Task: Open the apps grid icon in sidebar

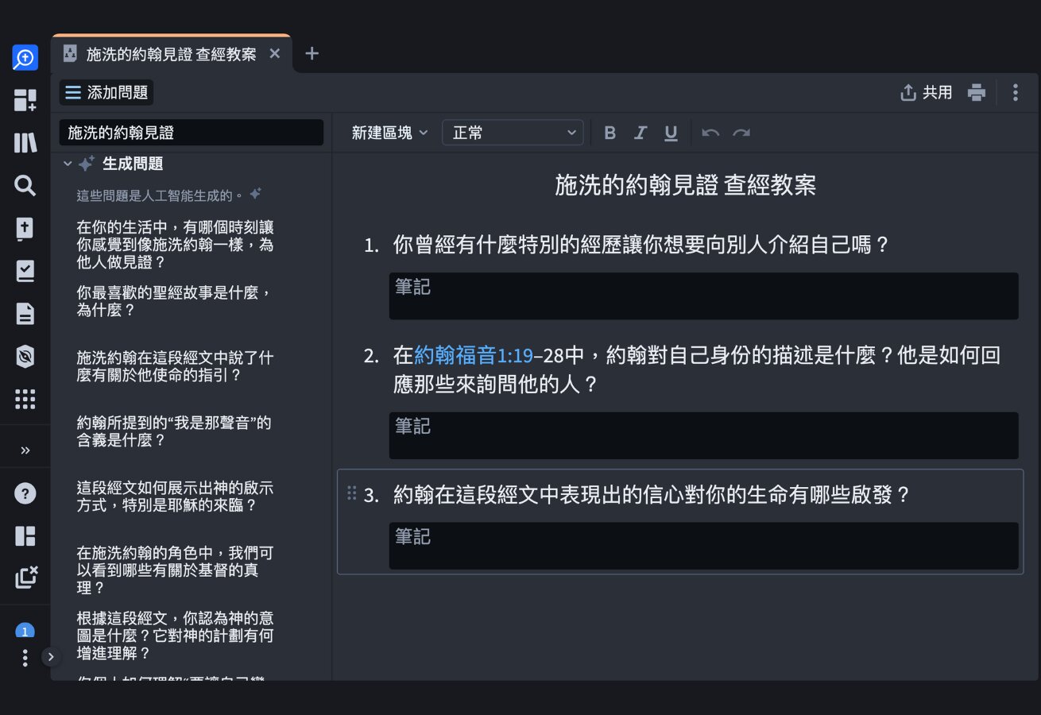Action: click(25, 399)
